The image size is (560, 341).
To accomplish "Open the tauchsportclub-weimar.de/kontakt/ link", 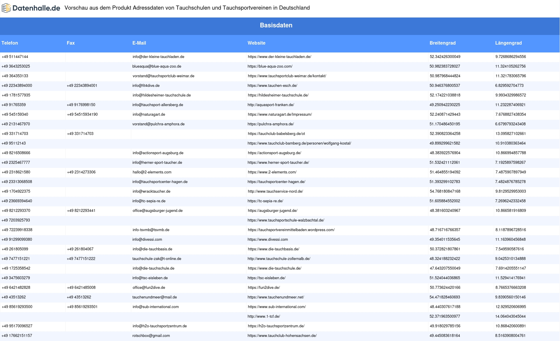I will (287, 76).
